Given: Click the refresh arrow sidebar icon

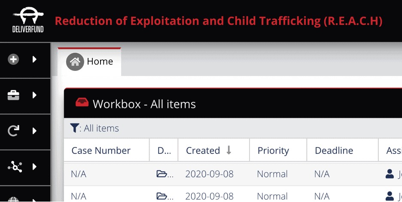Looking at the screenshot, I should [x=13, y=131].
